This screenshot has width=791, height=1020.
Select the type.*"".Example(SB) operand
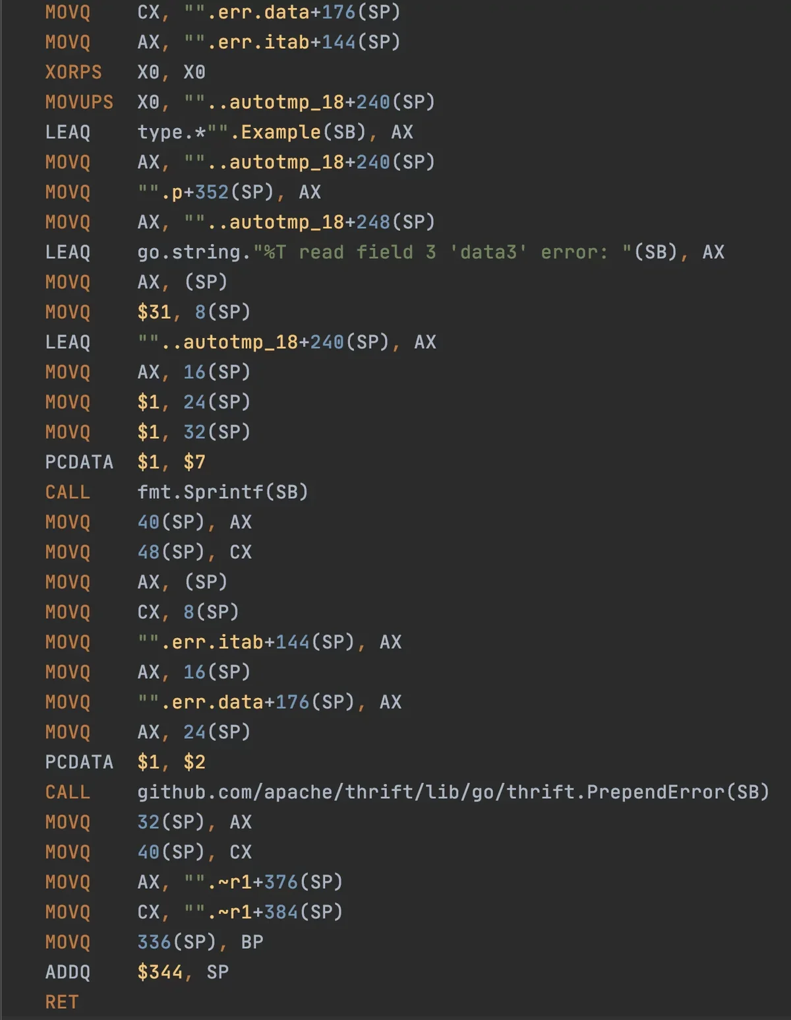[x=252, y=132]
